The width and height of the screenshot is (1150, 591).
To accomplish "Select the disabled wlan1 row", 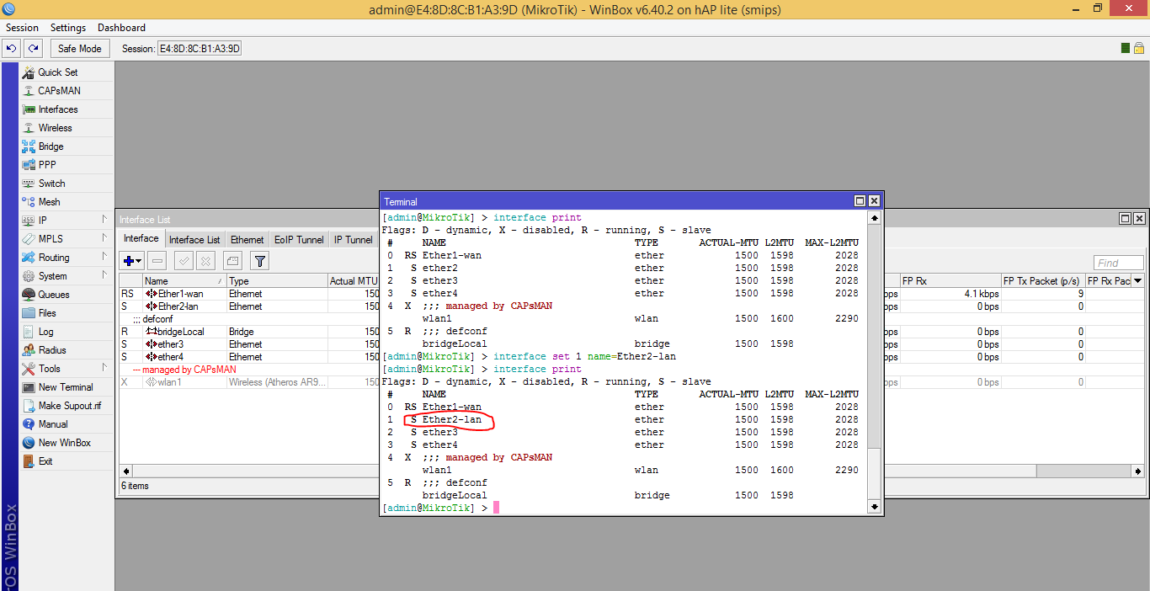I will 249,382.
